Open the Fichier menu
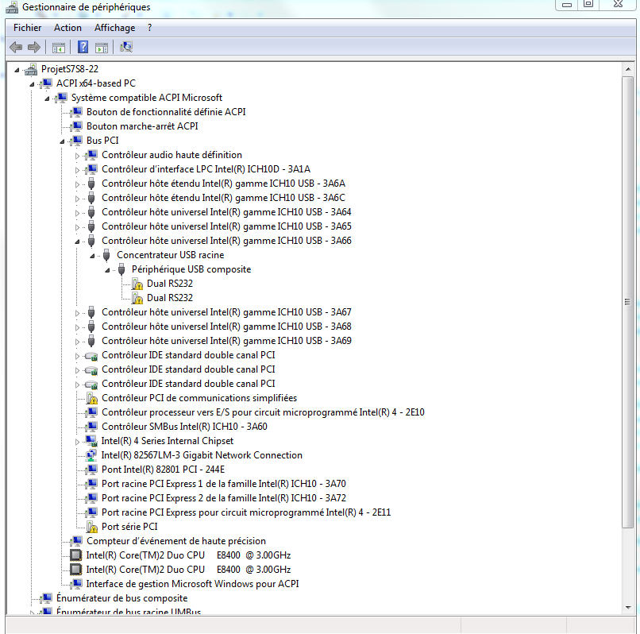 28,27
